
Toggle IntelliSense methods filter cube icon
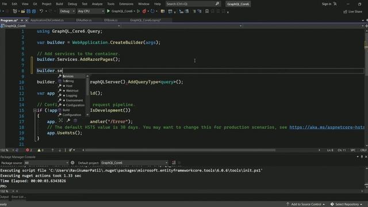[75, 120]
